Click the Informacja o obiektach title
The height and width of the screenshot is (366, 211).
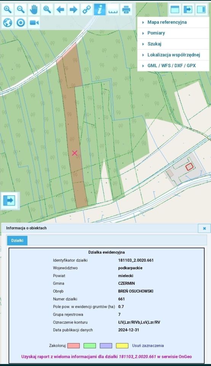pos(26,228)
